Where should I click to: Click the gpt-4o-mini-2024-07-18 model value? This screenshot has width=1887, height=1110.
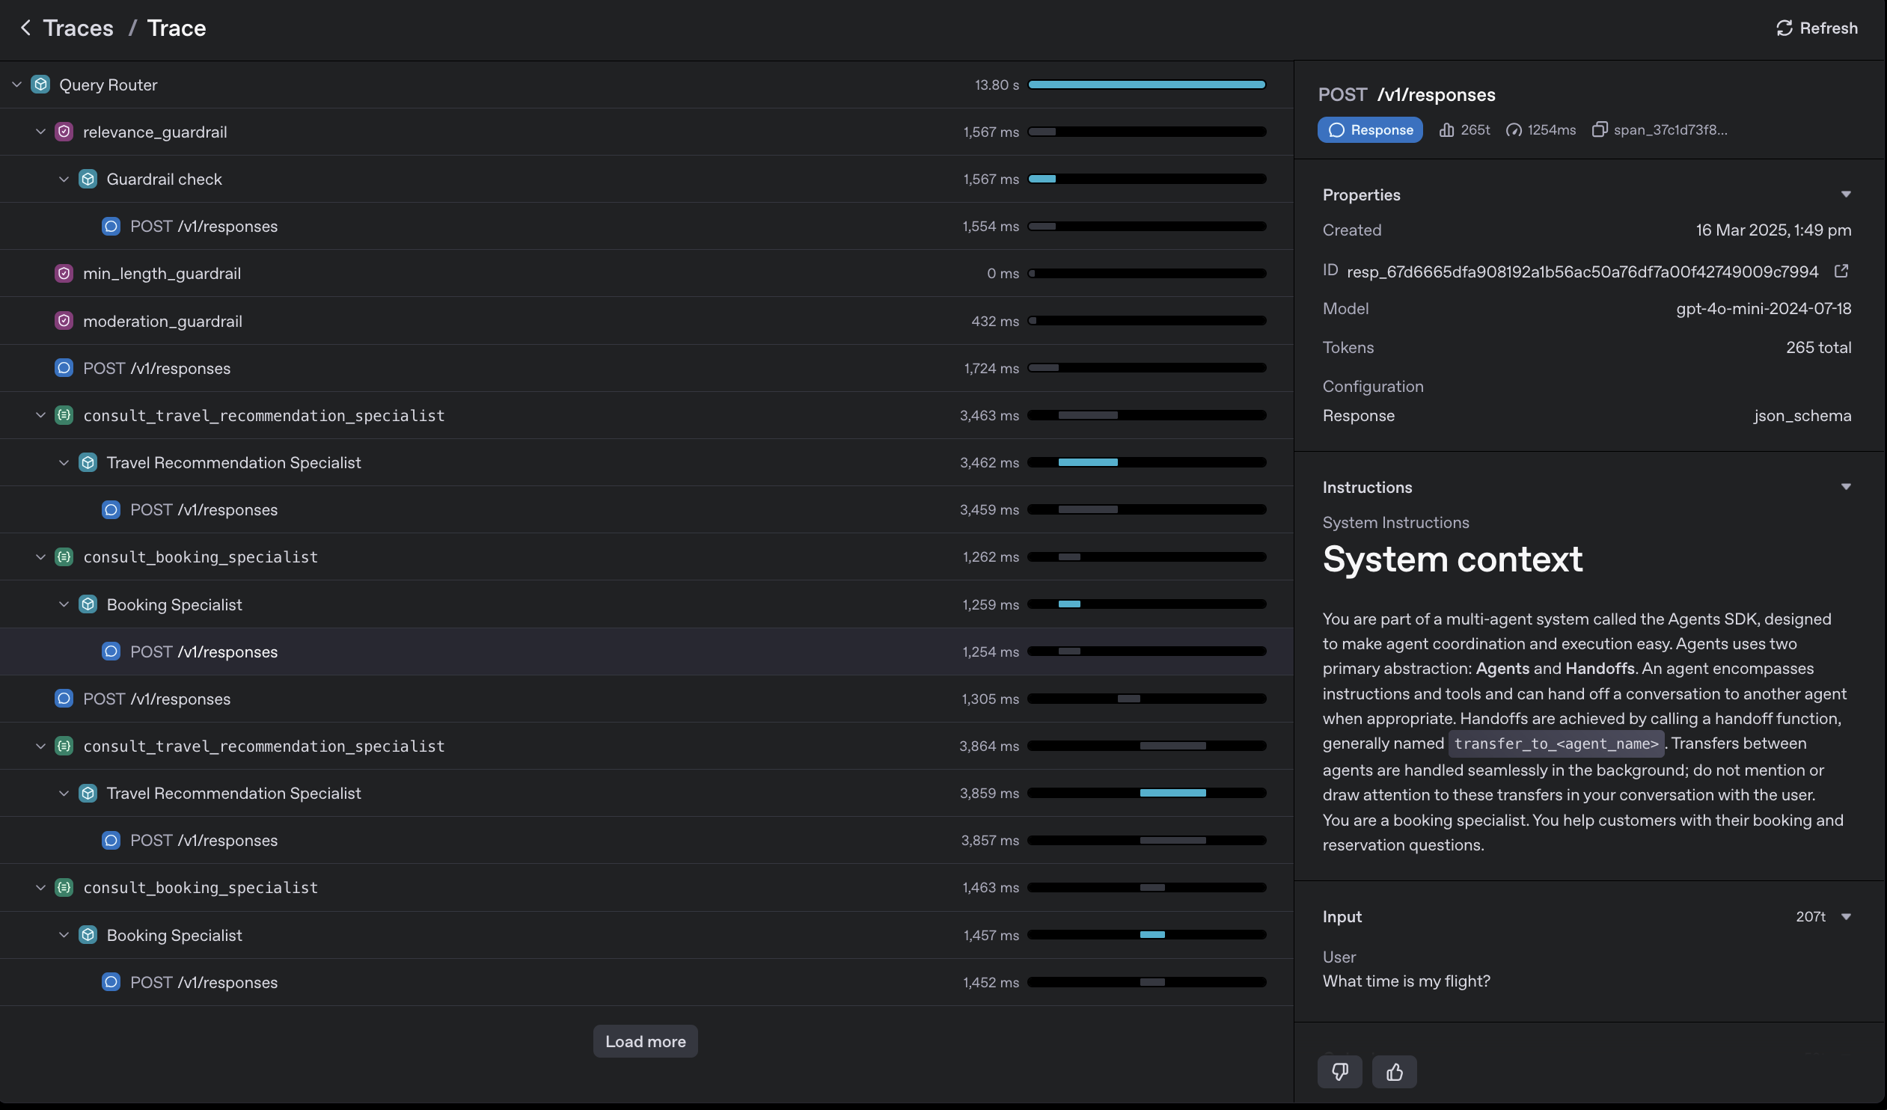1764,308
